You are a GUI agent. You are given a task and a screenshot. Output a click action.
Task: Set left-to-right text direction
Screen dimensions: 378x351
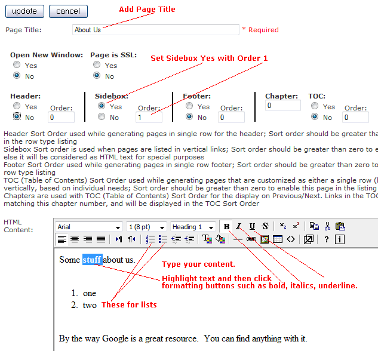coord(119,239)
